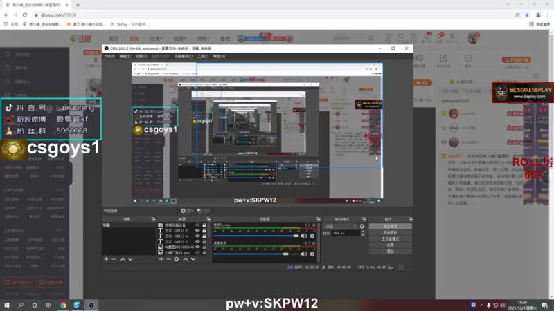The height and width of the screenshot is (311, 554).
Task: Open a new Chrome tab with plus
Action: 78,5
